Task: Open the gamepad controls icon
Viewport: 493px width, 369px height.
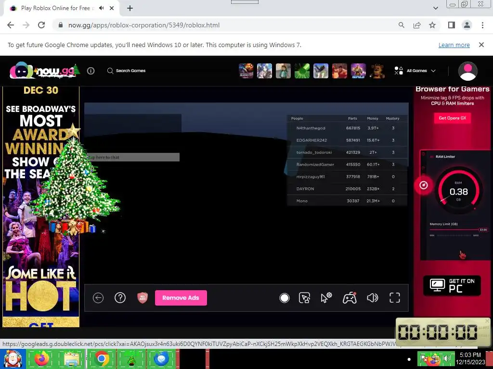Action: click(350, 298)
